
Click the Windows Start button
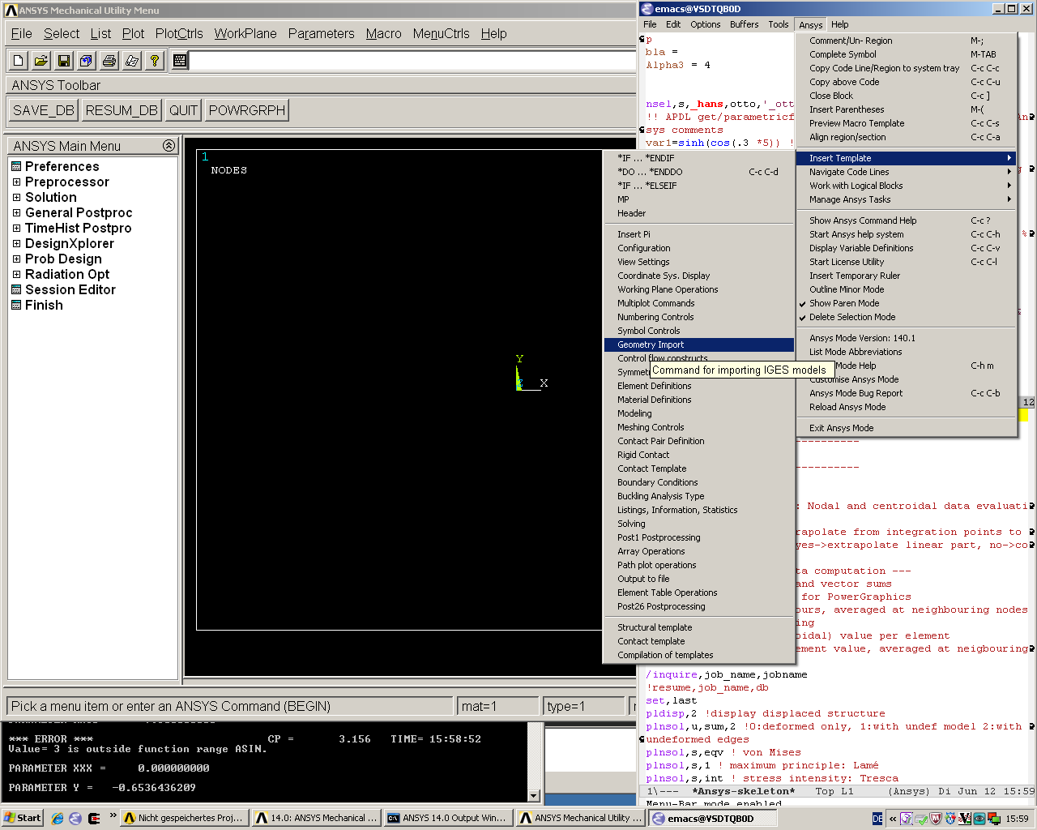tap(22, 818)
